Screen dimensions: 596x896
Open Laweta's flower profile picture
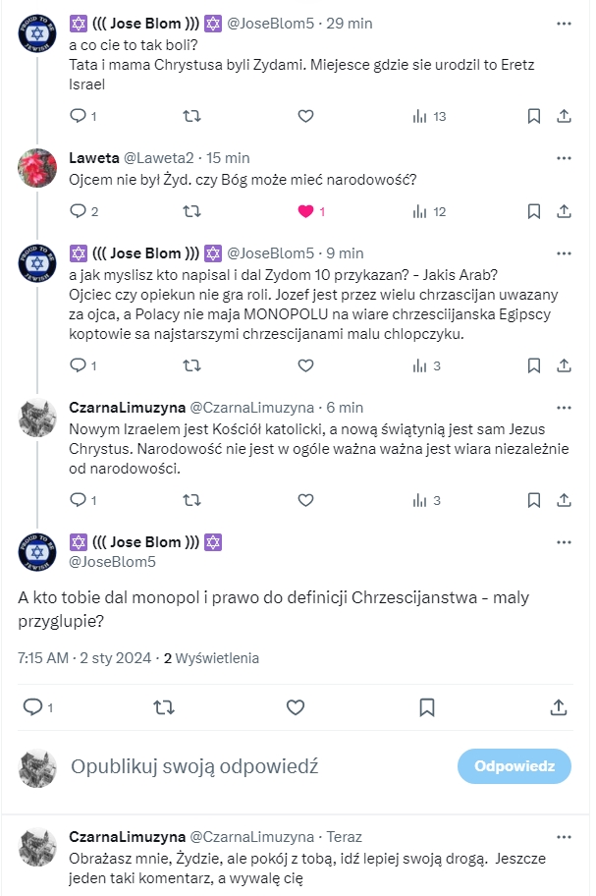37,167
